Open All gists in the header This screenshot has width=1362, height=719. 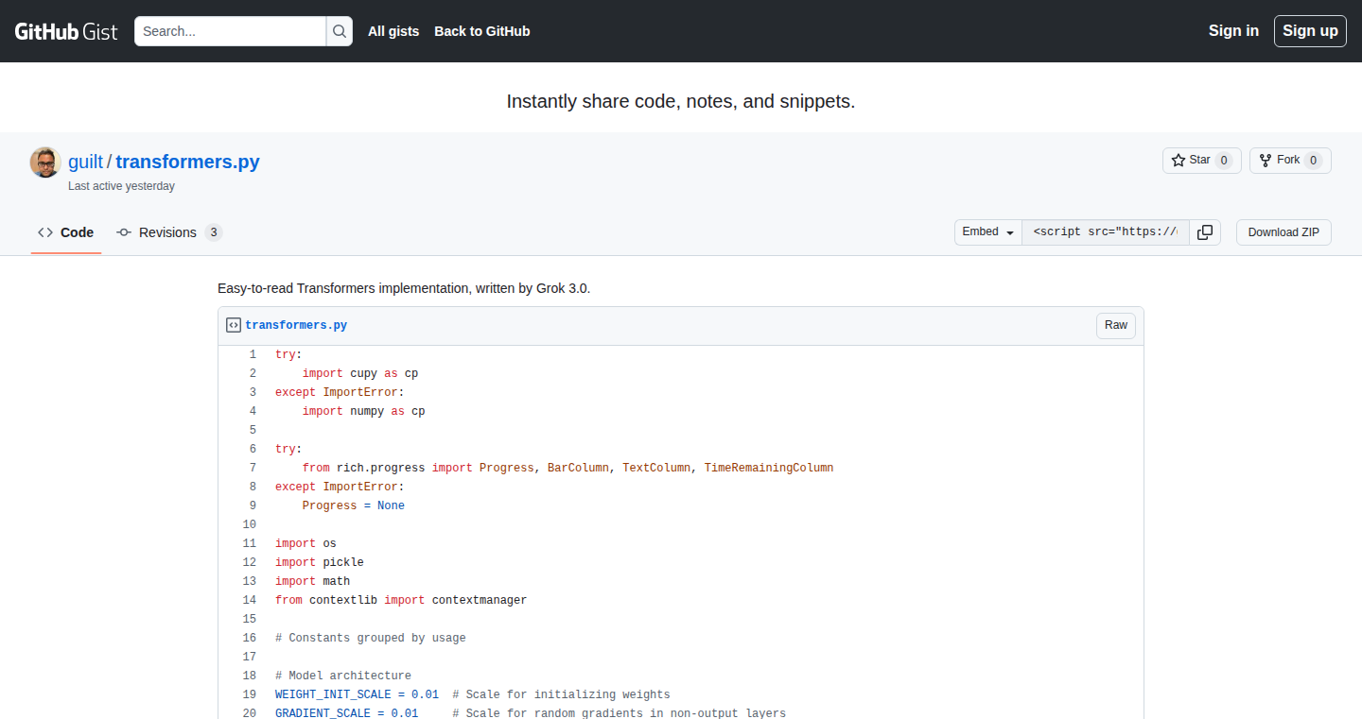click(393, 31)
